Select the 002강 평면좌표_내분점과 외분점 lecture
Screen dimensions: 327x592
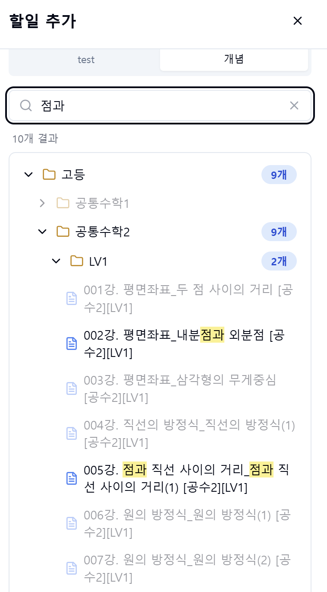pos(181,343)
